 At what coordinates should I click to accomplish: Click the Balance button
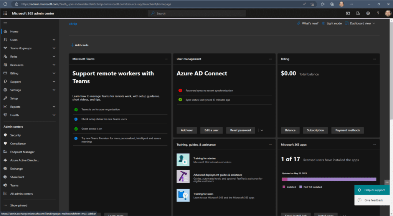click(290, 130)
